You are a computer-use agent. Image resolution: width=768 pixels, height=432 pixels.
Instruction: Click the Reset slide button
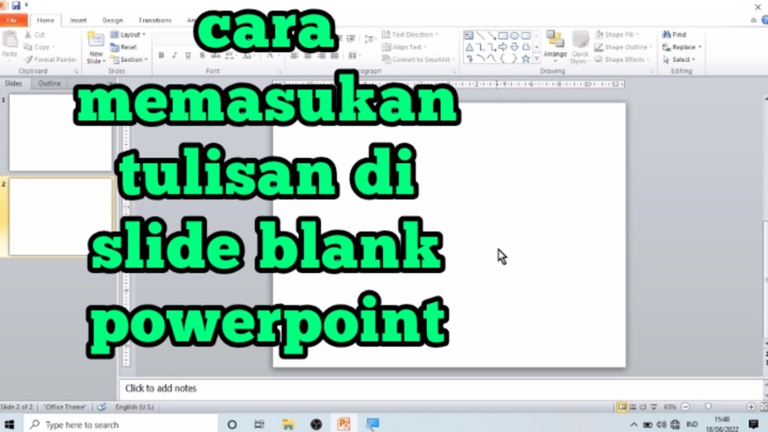click(124, 47)
